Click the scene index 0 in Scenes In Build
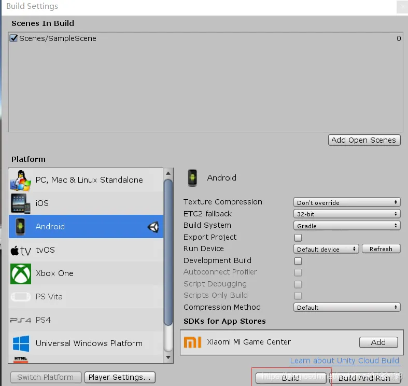 tap(399, 38)
